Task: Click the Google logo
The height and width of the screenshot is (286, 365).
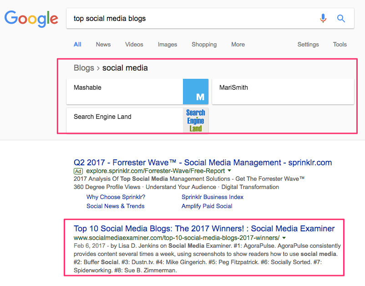Action: click(x=31, y=19)
